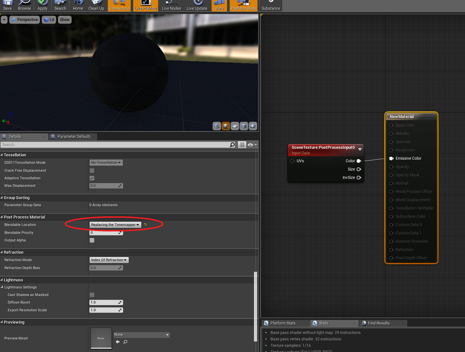Disable the Adaptive Tessellation checkbox
Viewport: 465px width, 352px height.
click(91, 178)
